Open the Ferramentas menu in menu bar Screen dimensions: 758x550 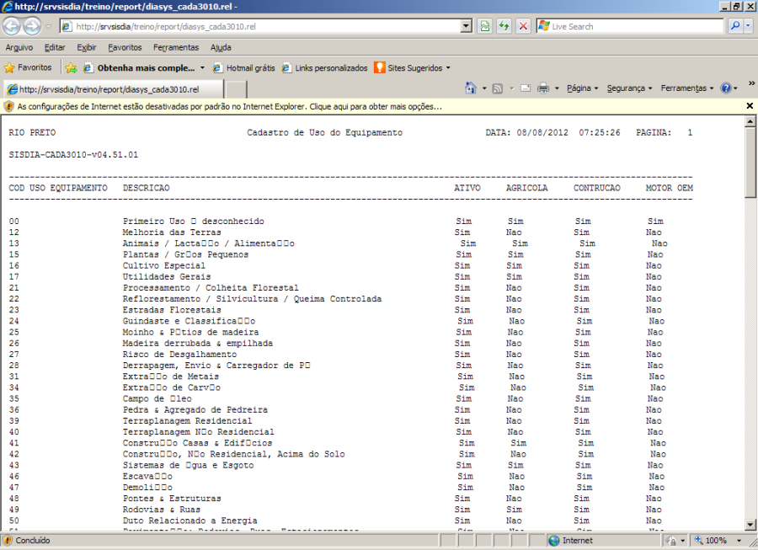[x=176, y=47]
